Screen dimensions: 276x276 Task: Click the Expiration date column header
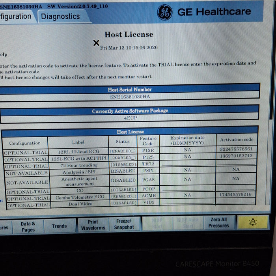tap(187, 140)
